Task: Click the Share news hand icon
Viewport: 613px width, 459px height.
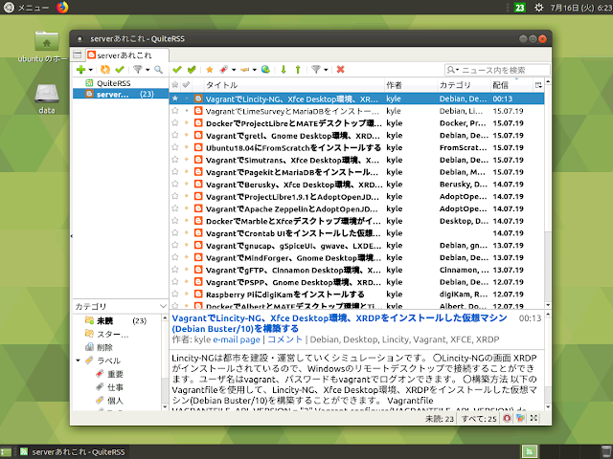Action: click(245, 70)
